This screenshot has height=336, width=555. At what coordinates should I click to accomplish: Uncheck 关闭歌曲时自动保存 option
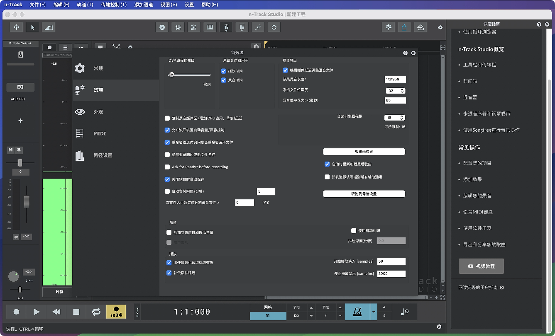167,179
